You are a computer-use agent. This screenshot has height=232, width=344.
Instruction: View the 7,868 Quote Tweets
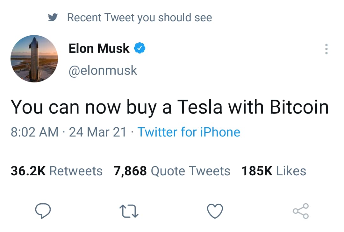tap(172, 171)
